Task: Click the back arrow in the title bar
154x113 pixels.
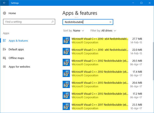Action: 4,3
